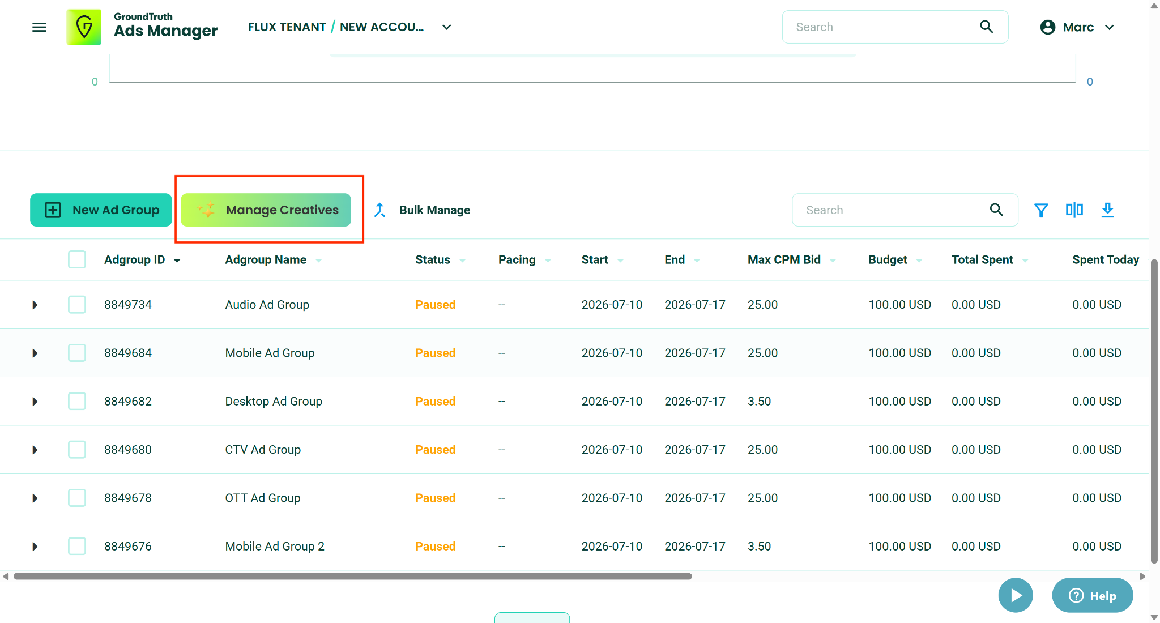Click the Marc user avatar icon

(1048, 27)
